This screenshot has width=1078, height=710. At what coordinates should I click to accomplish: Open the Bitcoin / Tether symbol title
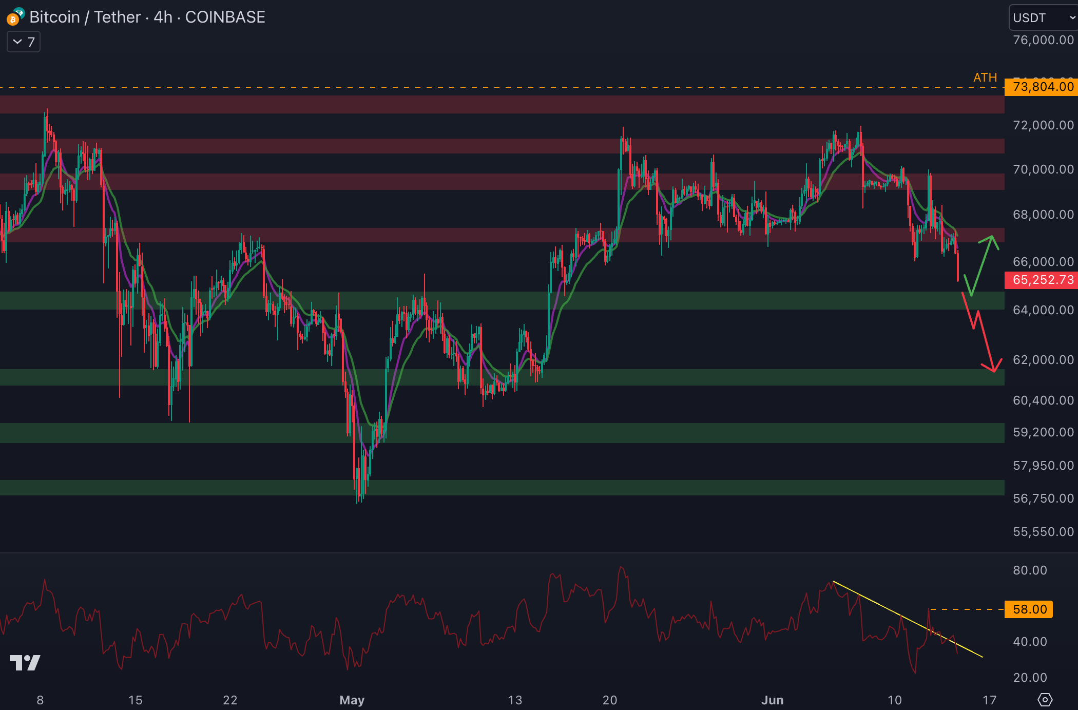(85, 17)
